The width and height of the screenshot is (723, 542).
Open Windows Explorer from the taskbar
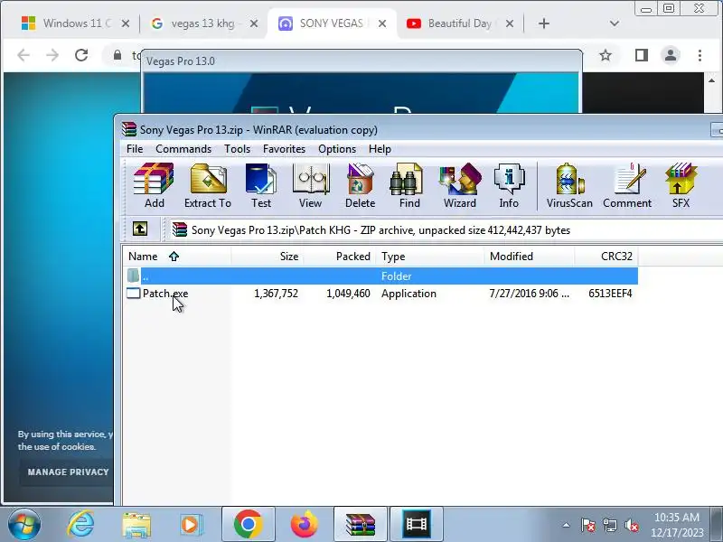click(x=136, y=524)
